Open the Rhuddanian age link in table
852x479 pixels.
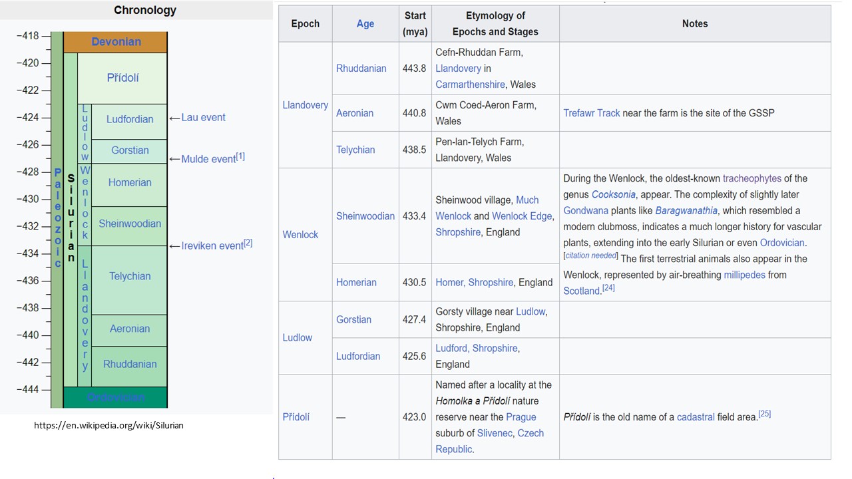coord(361,69)
